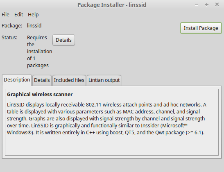Open the File menu
Image resolution: width=224 pixels, height=172 pixels.
point(5,15)
